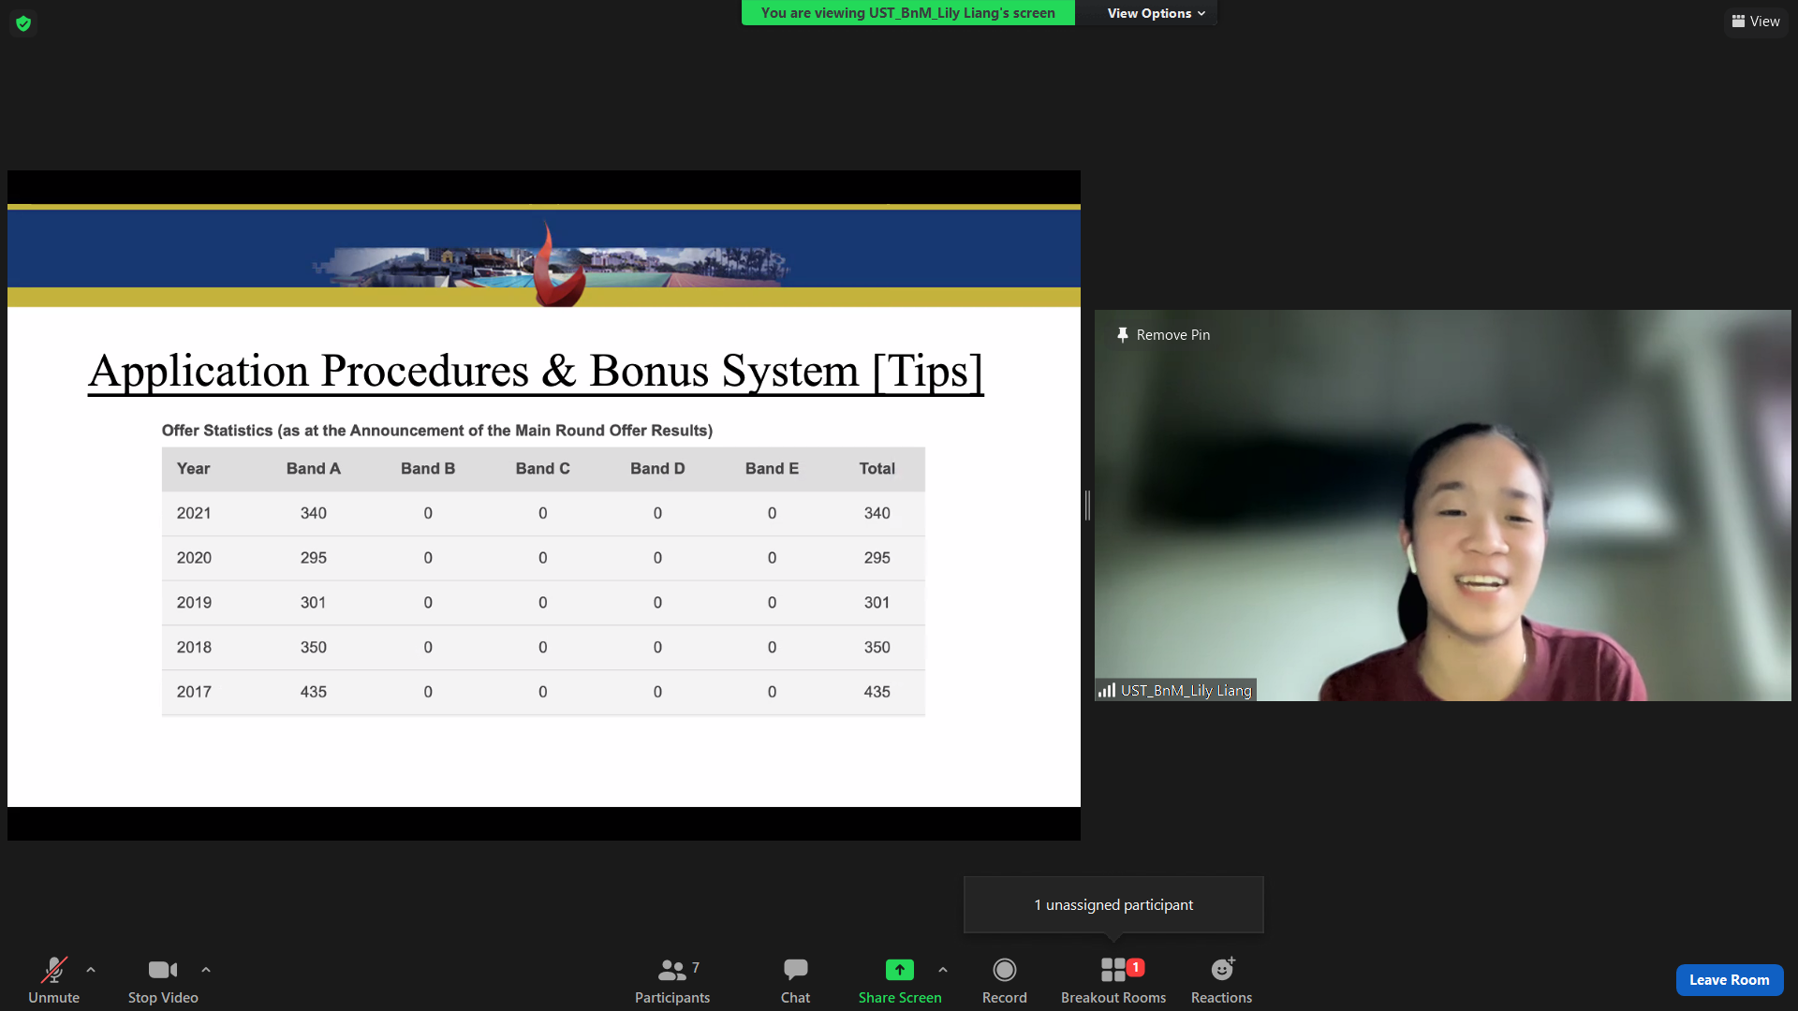The image size is (1798, 1011).
Task: Click the pin icon on the video
Action: (1122, 335)
